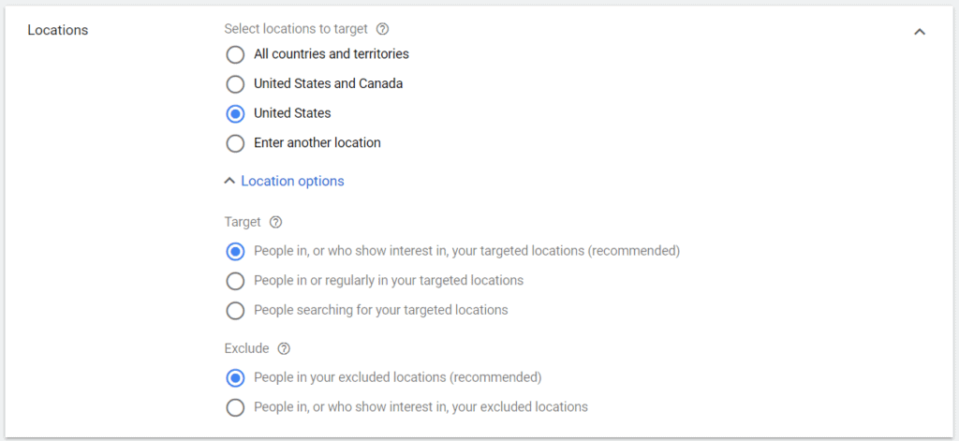This screenshot has height=441, width=959.
Task: Select people in or showing interest target option
Action: [x=235, y=251]
